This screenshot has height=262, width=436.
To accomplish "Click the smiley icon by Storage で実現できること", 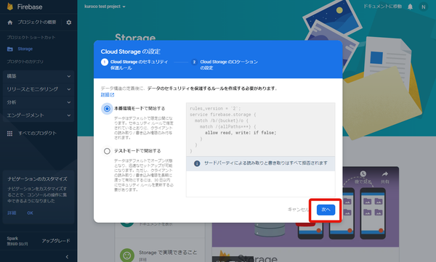I will [x=126, y=255].
